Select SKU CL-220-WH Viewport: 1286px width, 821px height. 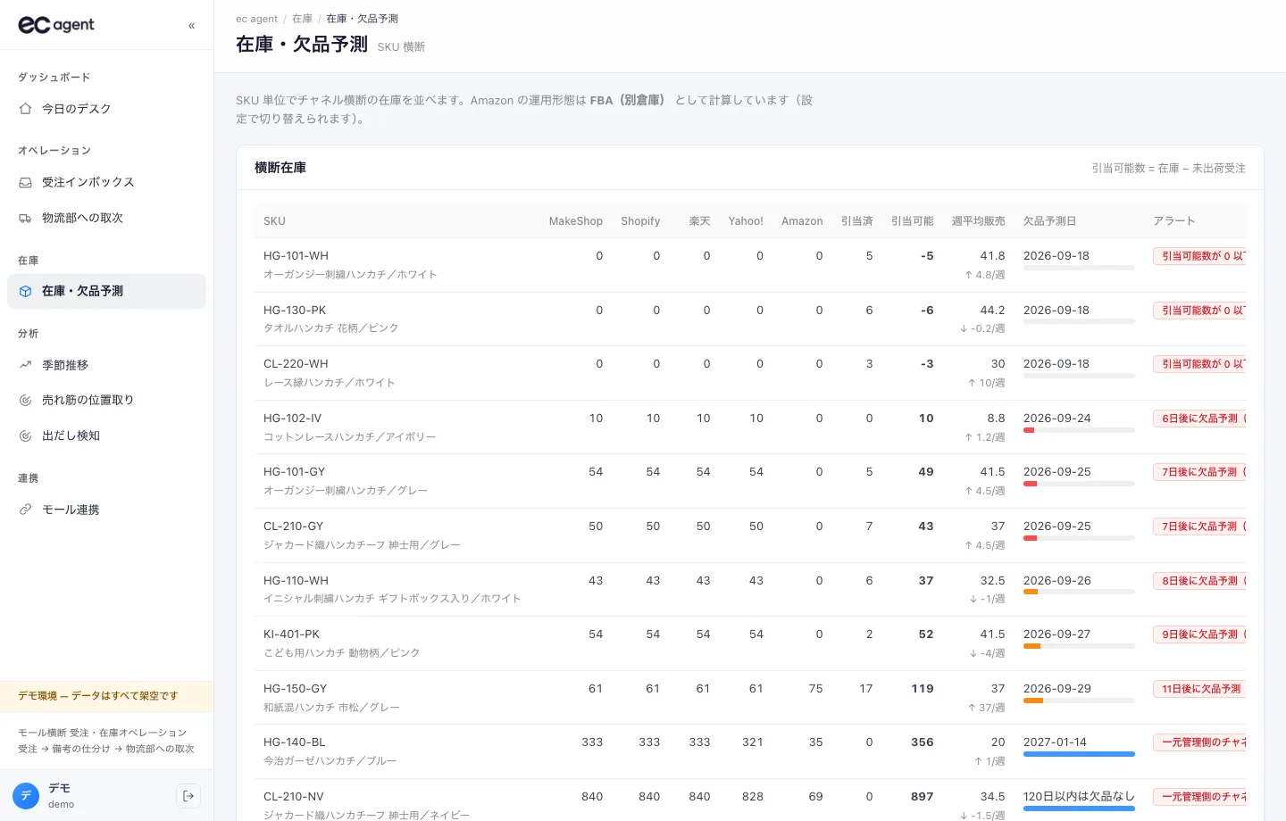click(x=296, y=364)
